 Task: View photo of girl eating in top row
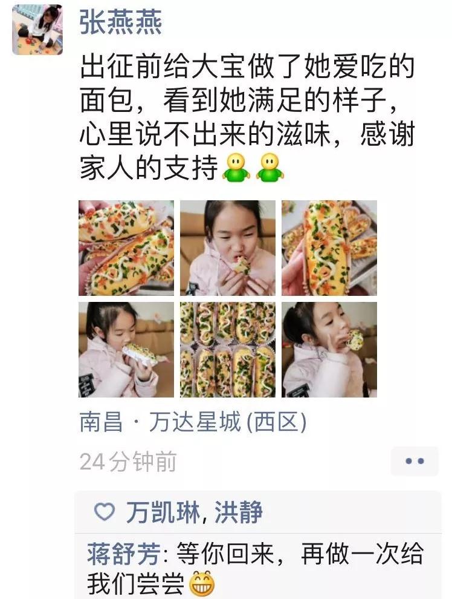tap(228, 248)
